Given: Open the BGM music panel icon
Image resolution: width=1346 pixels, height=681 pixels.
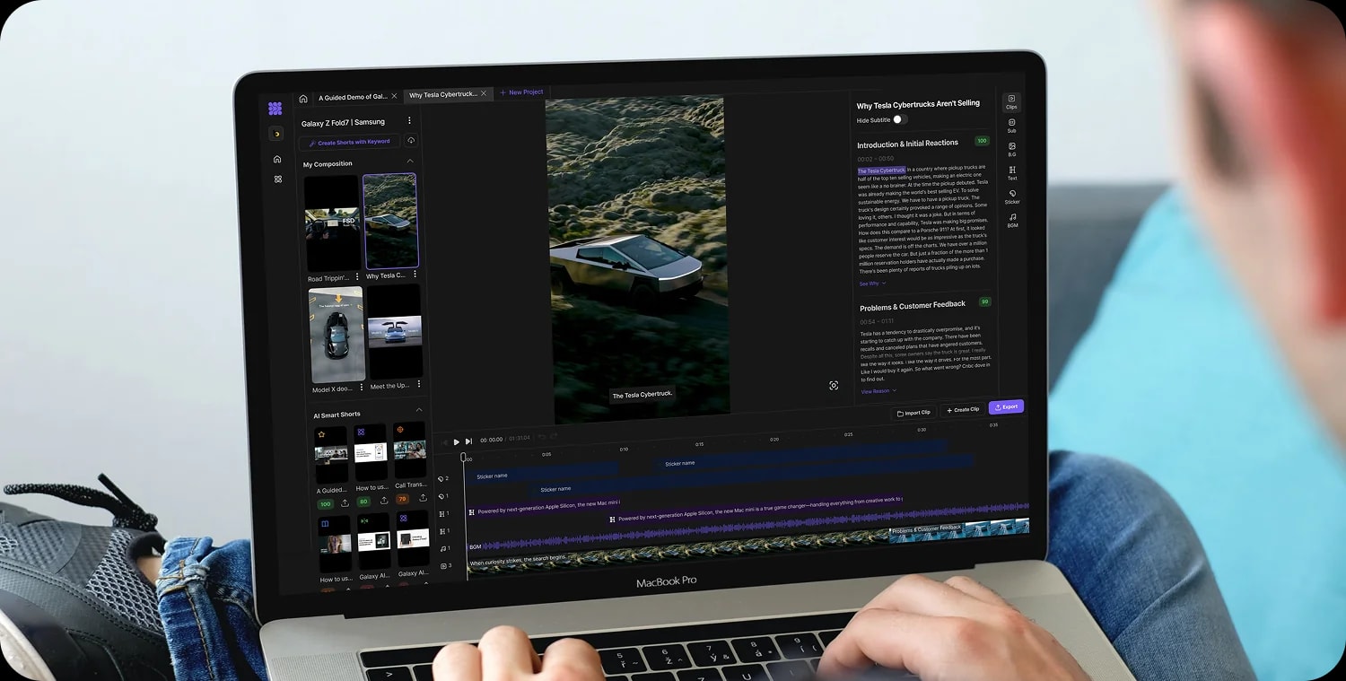Looking at the screenshot, I should pos(1012,220).
